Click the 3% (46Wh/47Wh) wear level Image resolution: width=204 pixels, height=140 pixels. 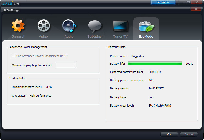tap(160, 106)
